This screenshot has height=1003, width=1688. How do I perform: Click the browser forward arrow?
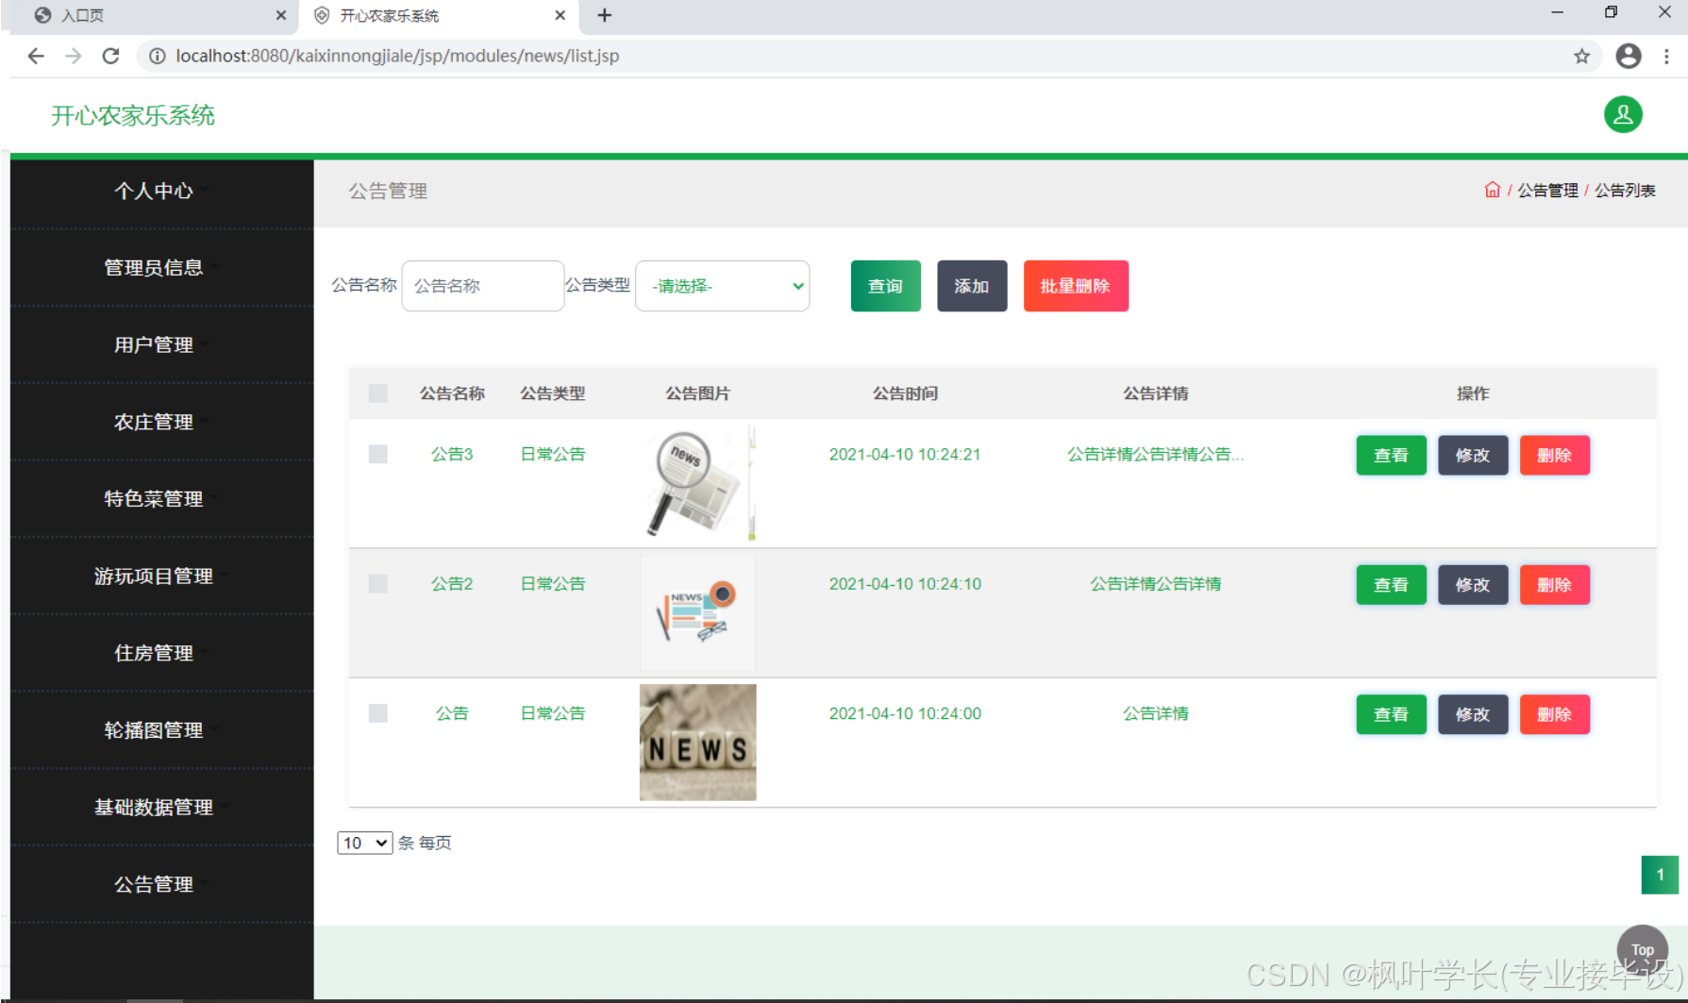tap(74, 56)
